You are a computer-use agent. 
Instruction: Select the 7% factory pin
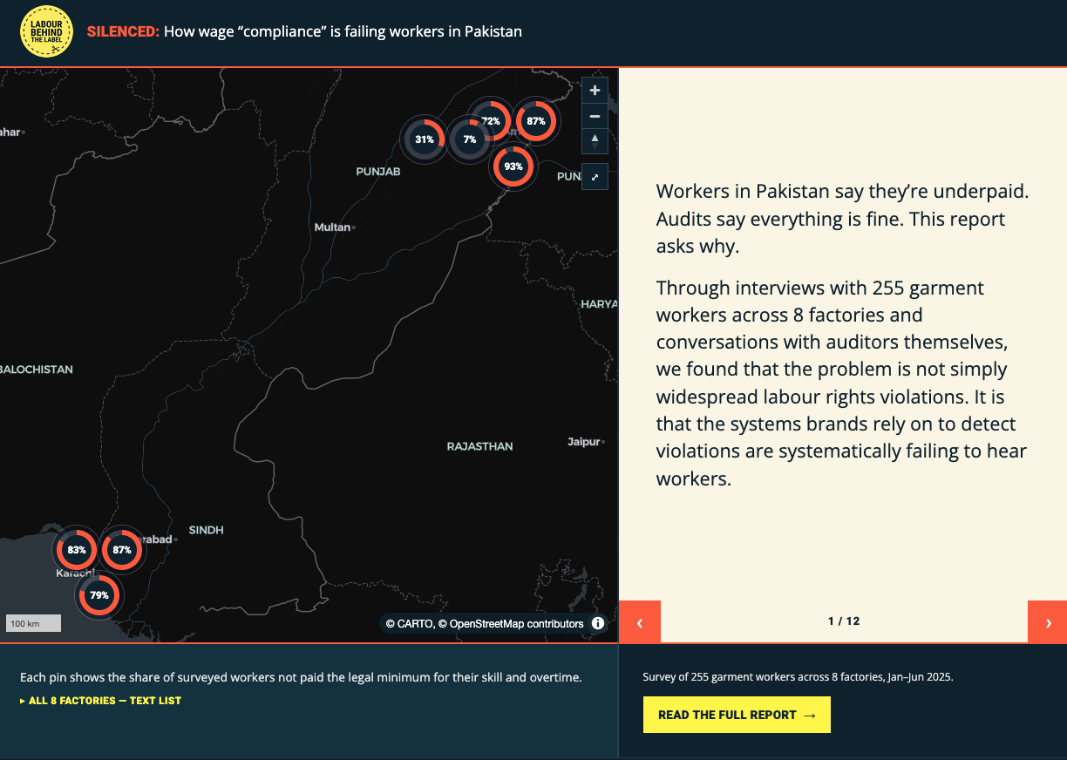(470, 139)
